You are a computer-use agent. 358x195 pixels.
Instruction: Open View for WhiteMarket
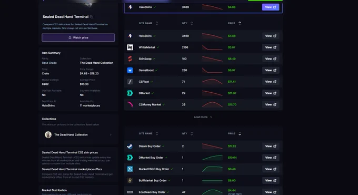coord(271,47)
